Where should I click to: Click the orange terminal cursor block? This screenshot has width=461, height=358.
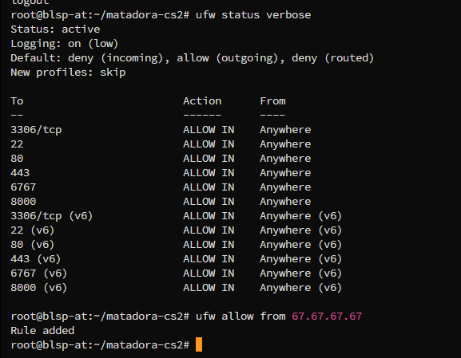tap(199, 344)
